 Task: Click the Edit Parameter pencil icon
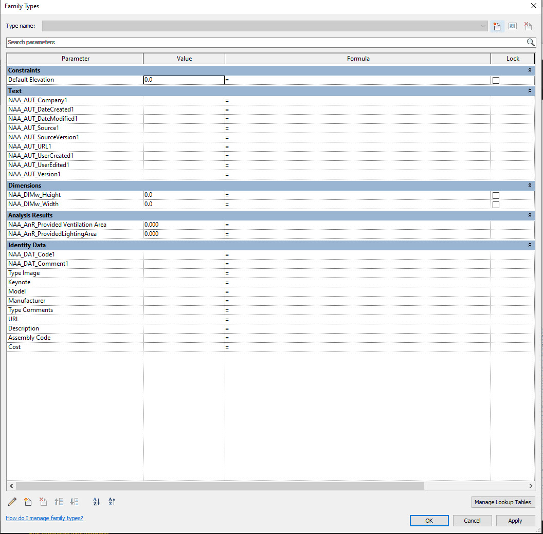pyautogui.click(x=12, y=502)
